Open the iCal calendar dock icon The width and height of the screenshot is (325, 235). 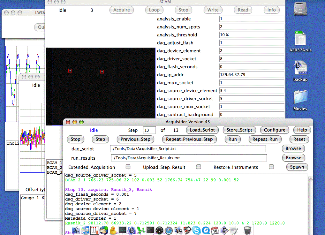[x=215, y=230]
